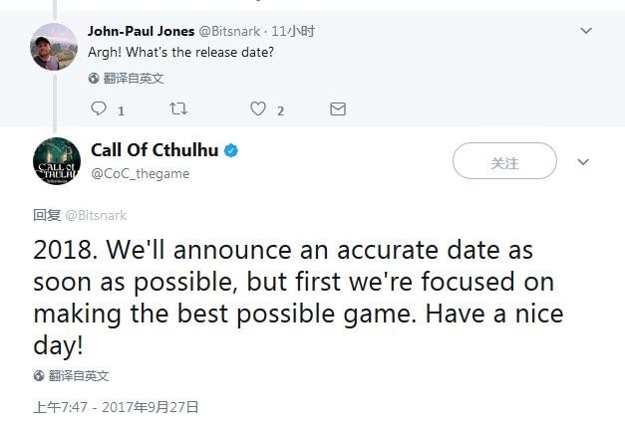The width and height of the screenshot is (625, 422).
Task: Open the @CoC_thegame handle
Action: (x=140, y=173)
